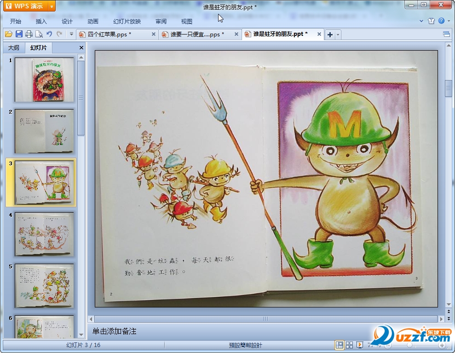Screen dimensions: 455x353
Task: Select slide 1 thumbnail
Action: (44, 80)
